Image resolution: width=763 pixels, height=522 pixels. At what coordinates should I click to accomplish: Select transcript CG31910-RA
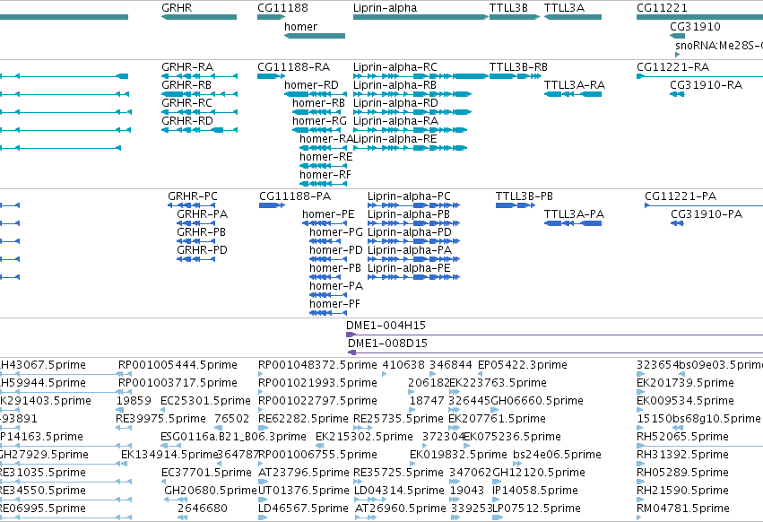point(677,94)
